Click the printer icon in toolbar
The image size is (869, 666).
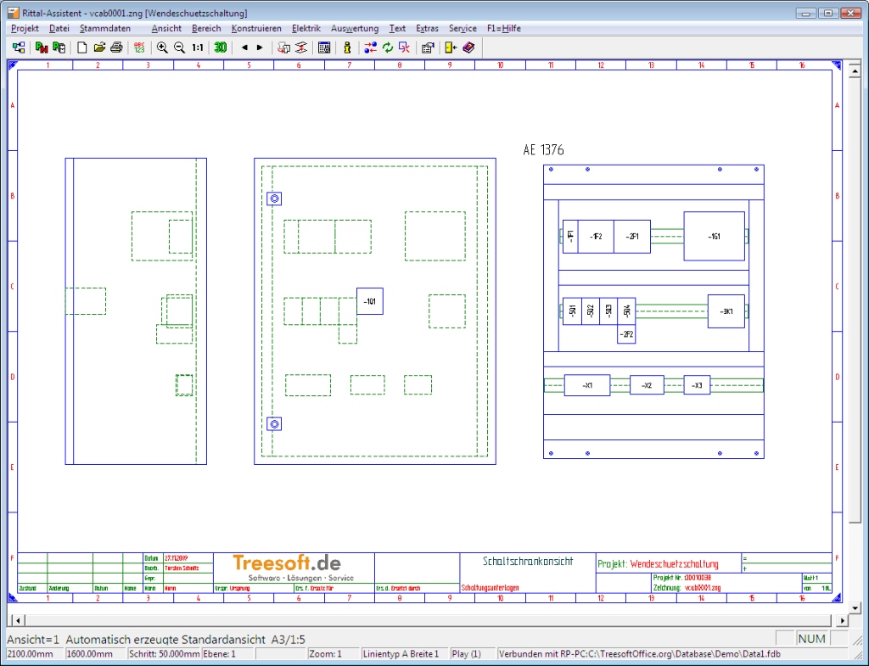pyautogui.click(x=116, y=48)
